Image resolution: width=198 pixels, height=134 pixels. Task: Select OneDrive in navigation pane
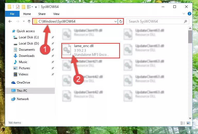(x=23, y=83)
